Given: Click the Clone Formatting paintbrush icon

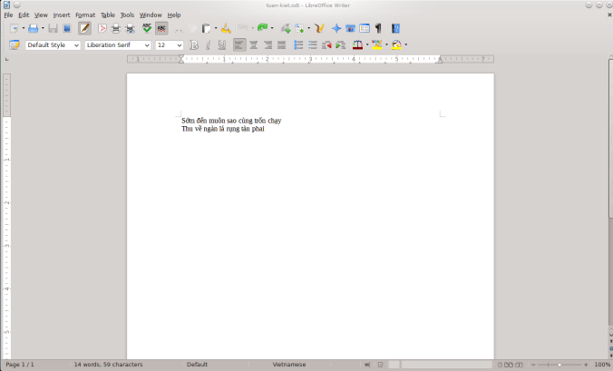Looking at the screenshot, I should pos(226,29).
